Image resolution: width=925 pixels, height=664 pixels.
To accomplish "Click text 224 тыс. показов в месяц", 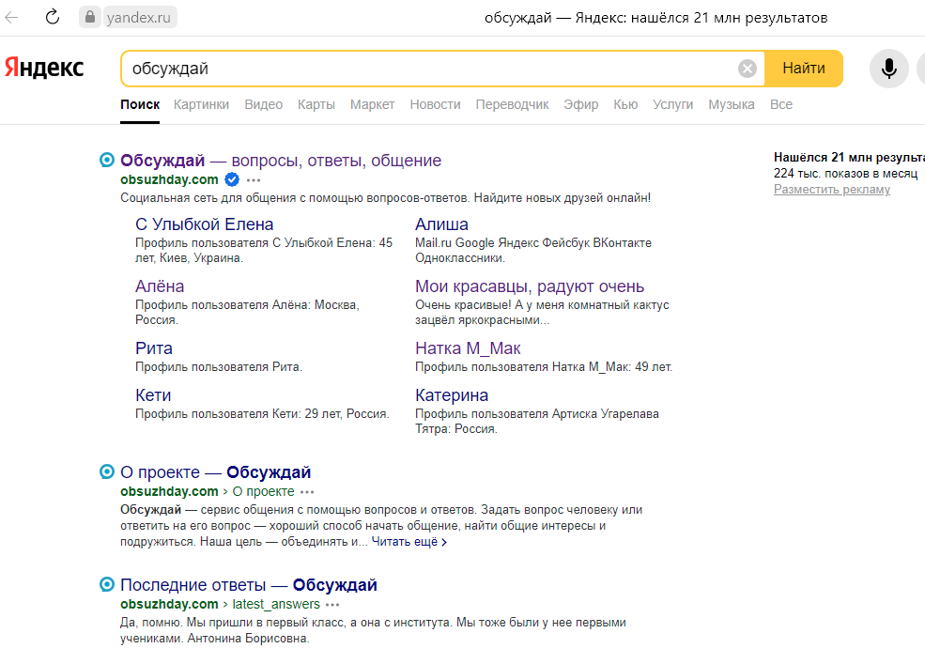I will (845, 174).
